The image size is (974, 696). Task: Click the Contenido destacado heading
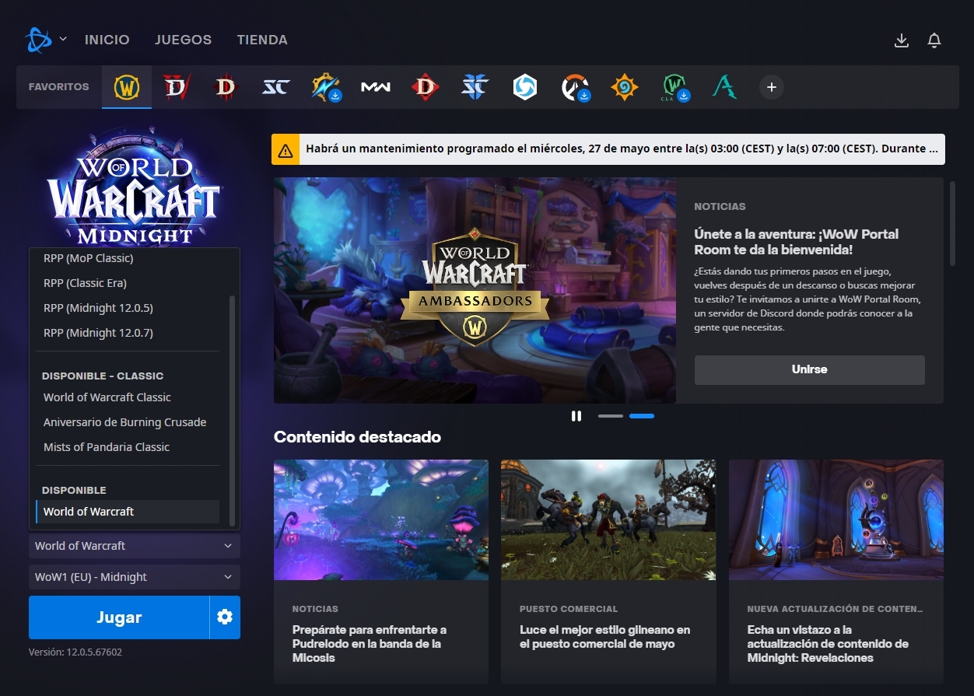point(357,437)
